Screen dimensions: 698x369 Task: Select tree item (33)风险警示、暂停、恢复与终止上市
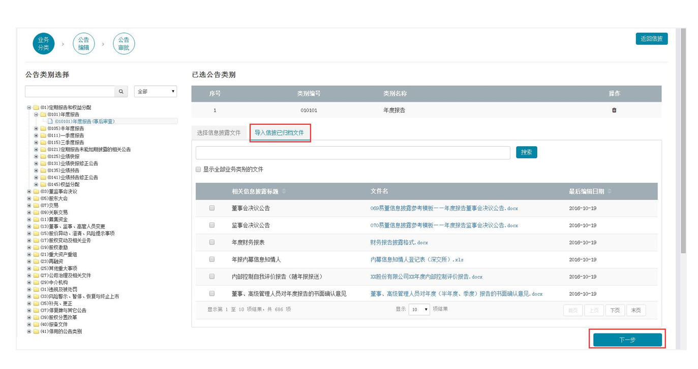[80, 296]
